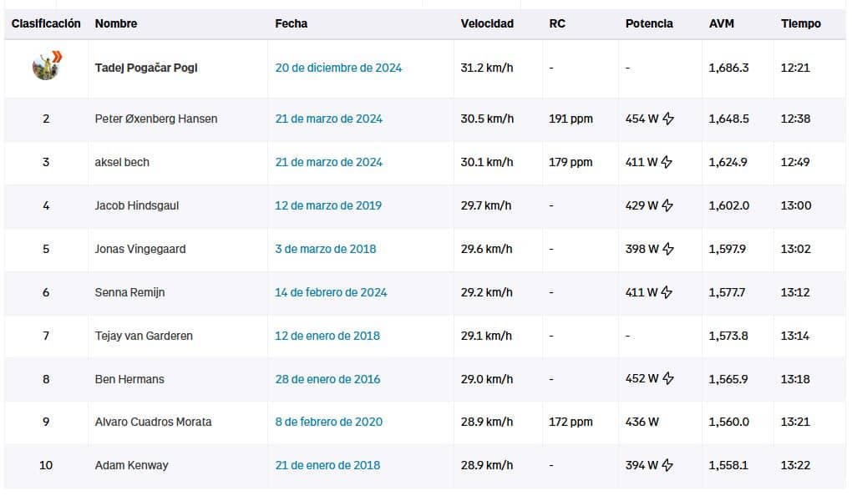Open the 14 de febrero de 2024 effort
Viewport: 852px width, 501px height.
coord(331,292)
